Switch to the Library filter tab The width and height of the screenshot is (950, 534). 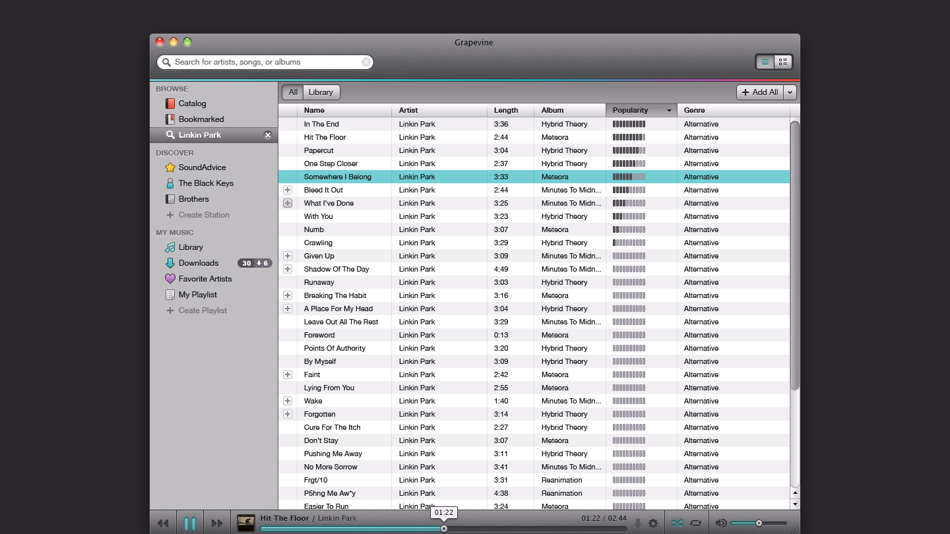point(321,92)
